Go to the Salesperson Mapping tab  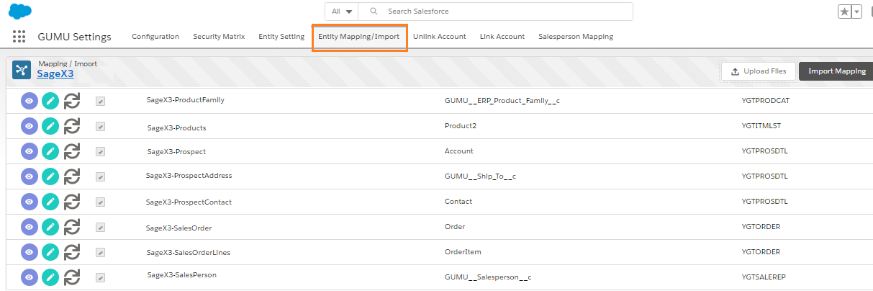[576, 37]
